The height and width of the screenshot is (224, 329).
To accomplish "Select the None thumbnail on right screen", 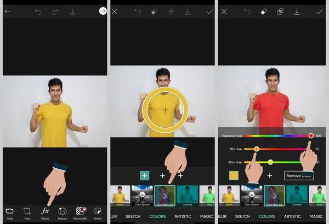I will 229,196.
